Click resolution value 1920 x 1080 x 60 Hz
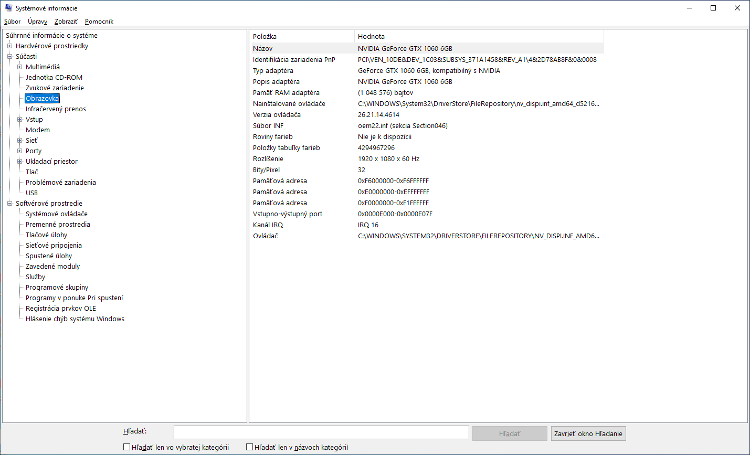This screenshot has width=750, height=455. pyautogui.click(x=388, y=158)
